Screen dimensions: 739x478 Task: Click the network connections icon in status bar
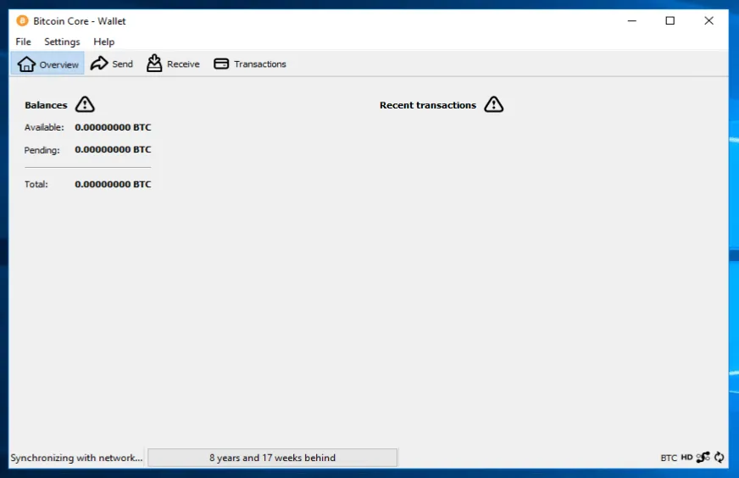coord(703,457)
